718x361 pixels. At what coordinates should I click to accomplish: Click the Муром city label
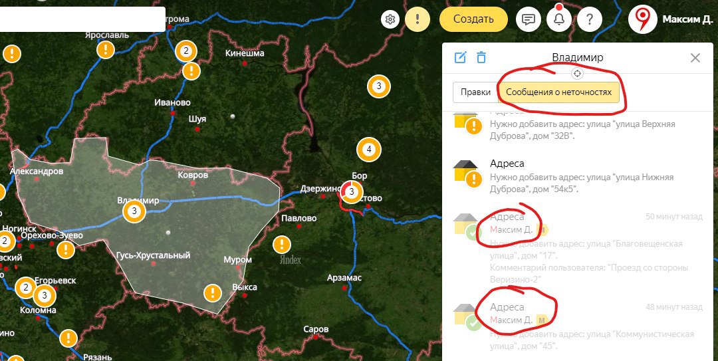(237, 260)
